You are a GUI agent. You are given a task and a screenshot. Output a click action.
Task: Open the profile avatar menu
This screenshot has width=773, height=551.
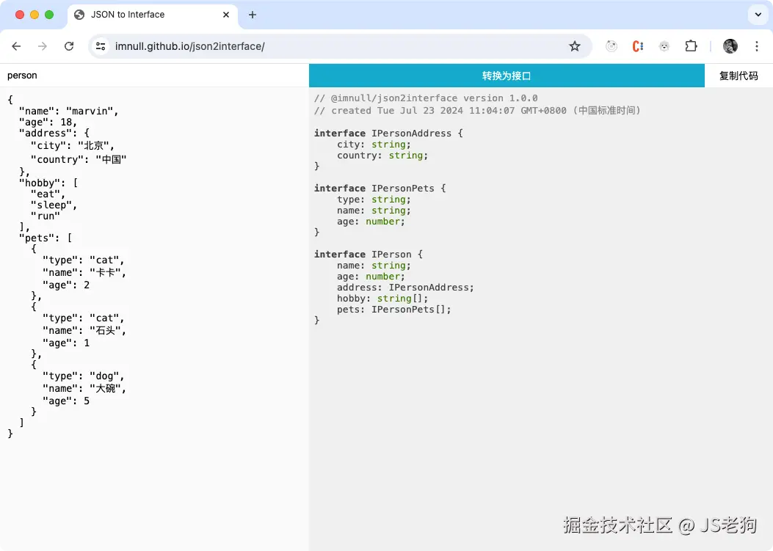(x=730, y=46)
